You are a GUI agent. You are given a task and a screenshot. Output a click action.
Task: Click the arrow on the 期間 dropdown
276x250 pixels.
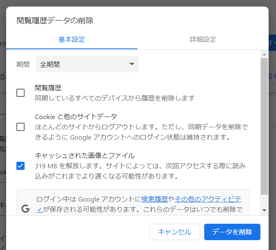[132, 64]
